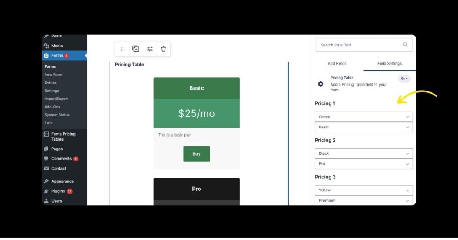458x240 pixels.
Task: Click the Users person icon
Action: click(x=46, y=201)
